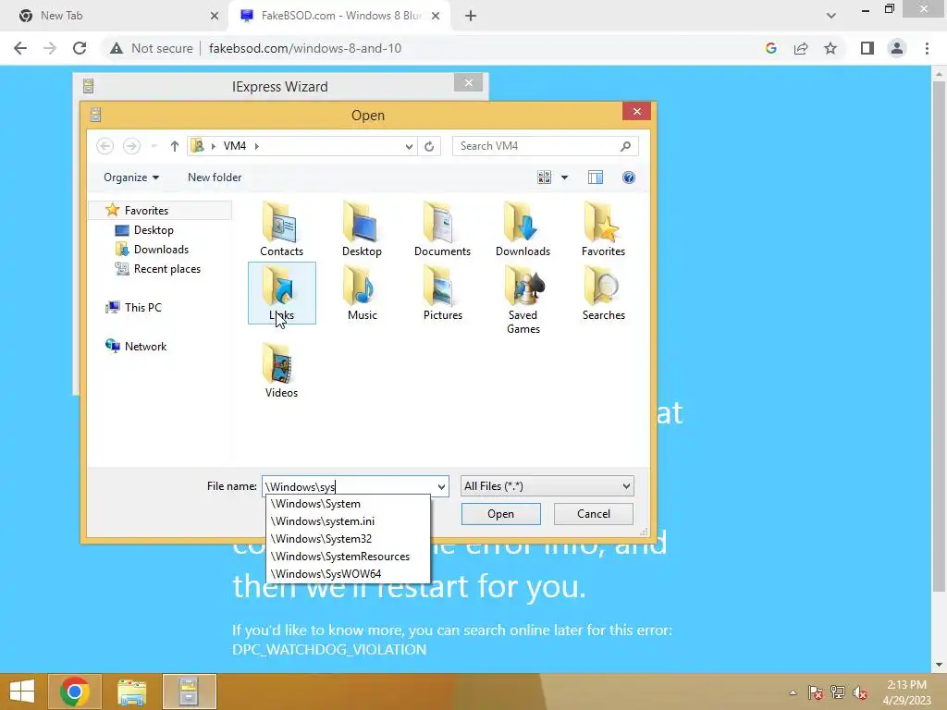Image resolution: width=947 pixels, height=710 pixels.
Task: Click the search magnifier in Search VM4
Action: point(626,146)
